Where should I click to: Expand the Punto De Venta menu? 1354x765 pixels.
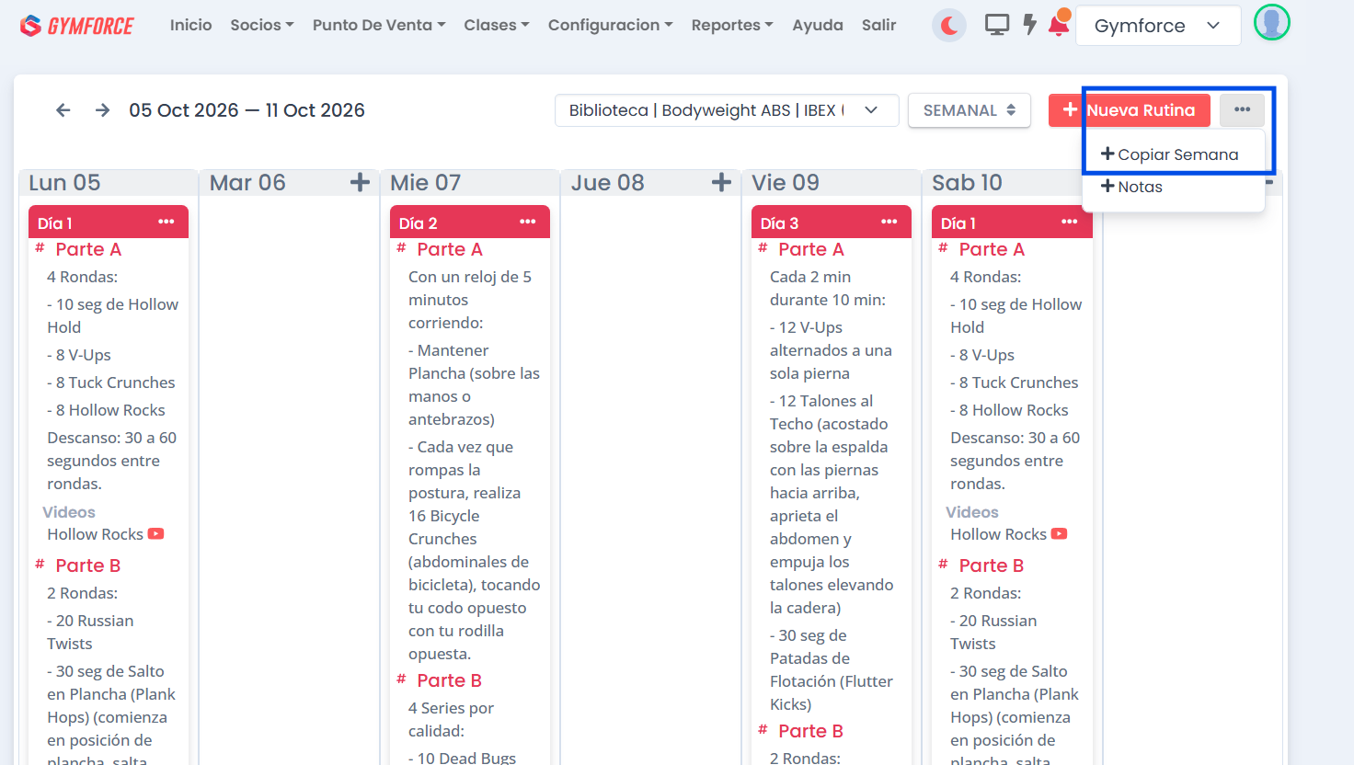click(x=379, y=25)
